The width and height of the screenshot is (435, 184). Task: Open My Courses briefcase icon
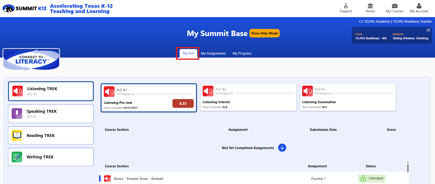[394, 6]
